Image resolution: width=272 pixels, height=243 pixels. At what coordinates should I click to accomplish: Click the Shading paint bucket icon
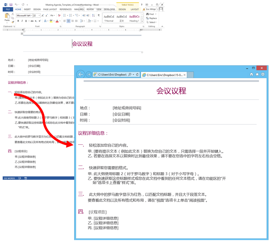(89, 21)
